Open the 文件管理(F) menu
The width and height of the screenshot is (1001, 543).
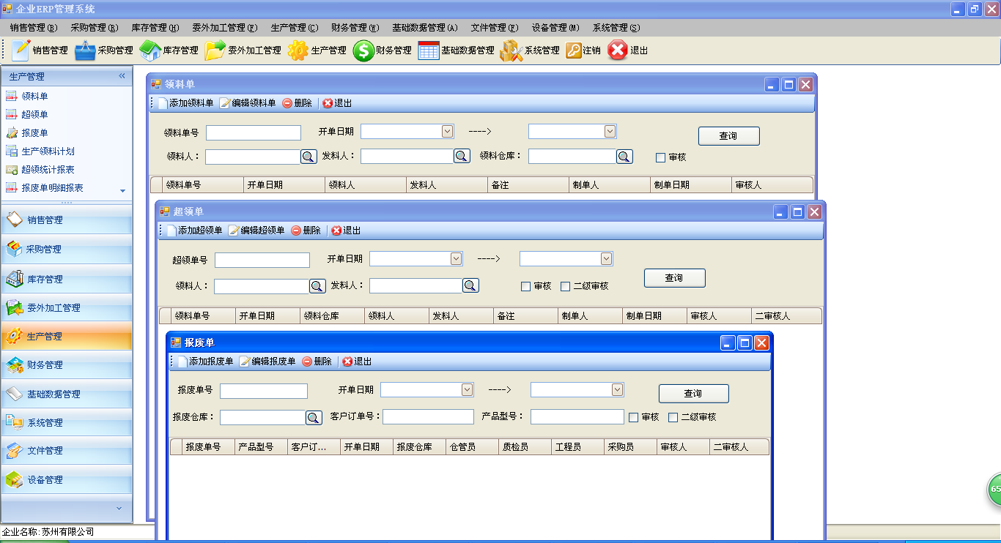tap(494, 28)
